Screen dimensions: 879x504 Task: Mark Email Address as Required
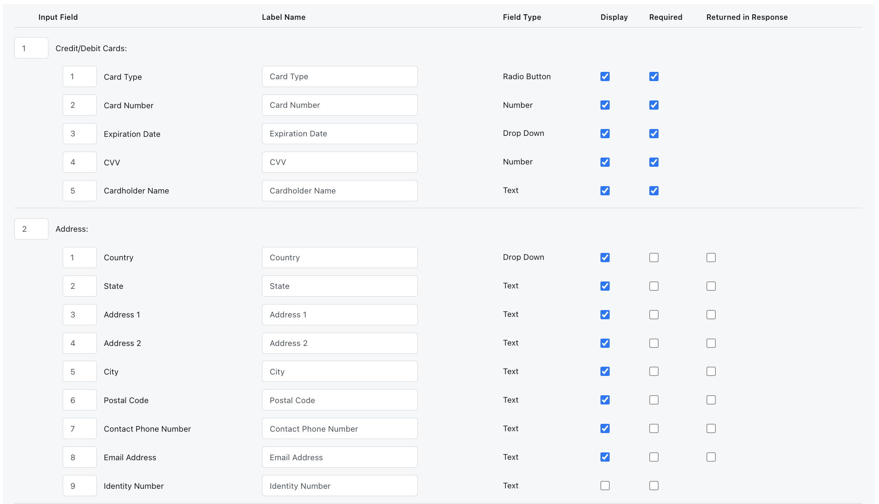tap(654, 457)
